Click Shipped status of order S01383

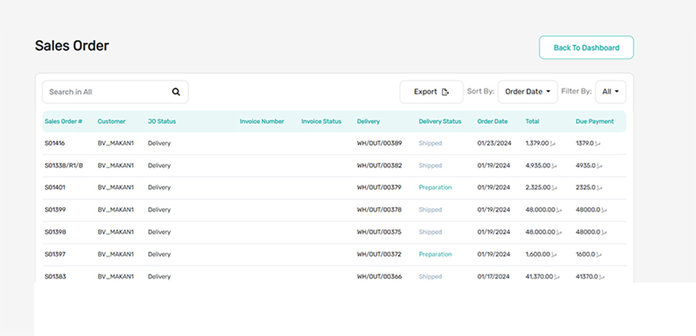point(430,276)
